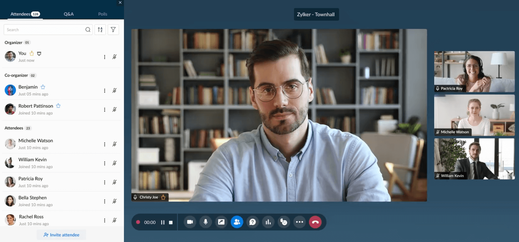
Task: Expand the three-dot menu for Bella Stephen
Action: (x=105, y=201)
